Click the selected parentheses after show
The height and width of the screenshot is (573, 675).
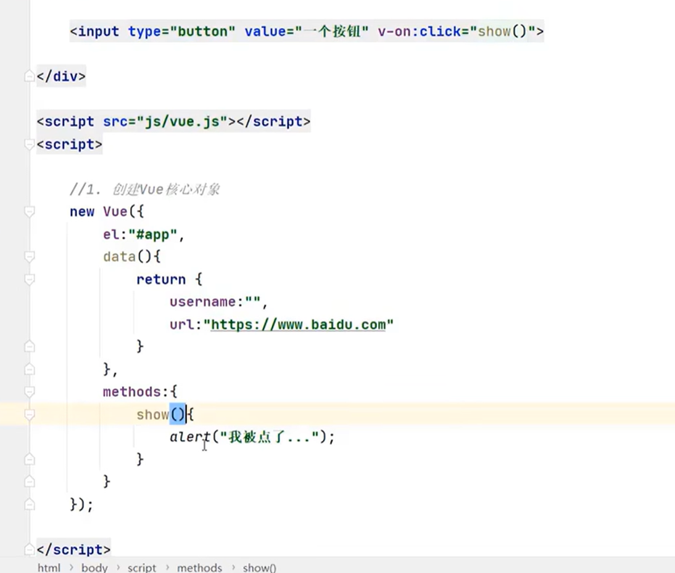click(178, 415)
